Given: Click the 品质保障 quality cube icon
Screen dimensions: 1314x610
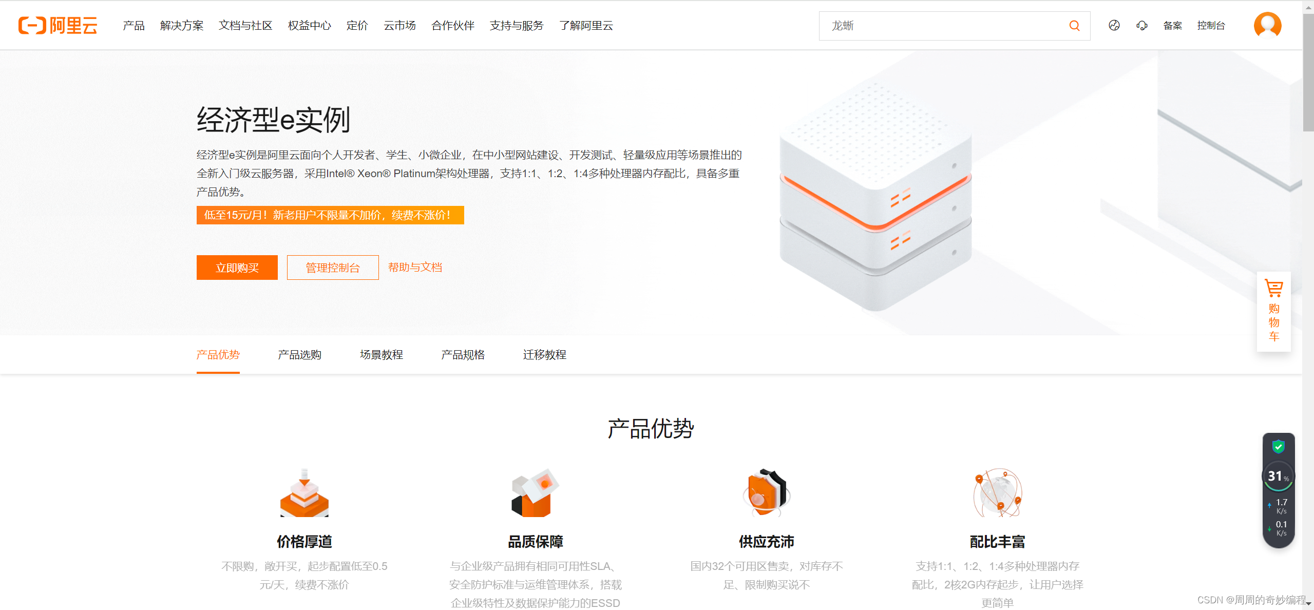Looking at the screenshot, I should pos(535,492).
